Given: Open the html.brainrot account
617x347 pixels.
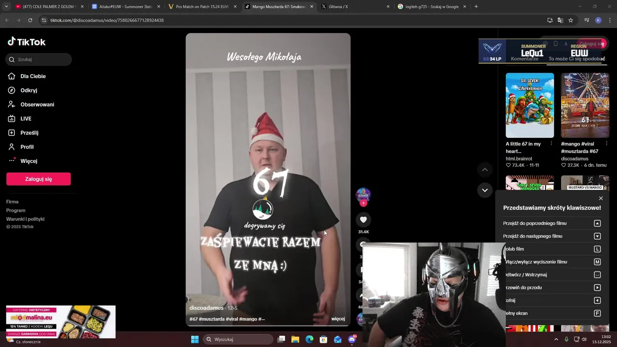Looking at the screenshot, I should [x=519, y=159].
